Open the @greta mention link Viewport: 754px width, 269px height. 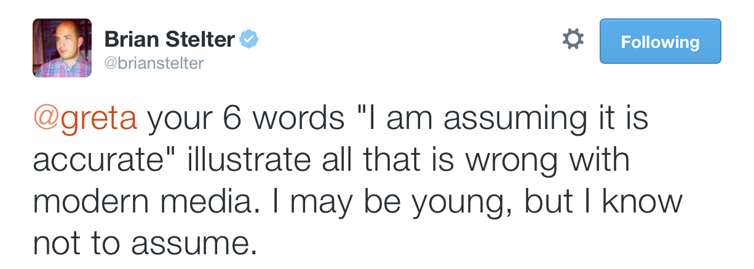tap(85, 120)
